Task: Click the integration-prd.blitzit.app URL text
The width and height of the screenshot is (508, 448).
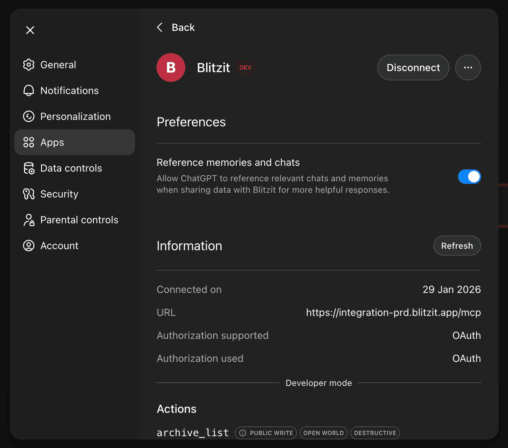Action: click(393, 312)
